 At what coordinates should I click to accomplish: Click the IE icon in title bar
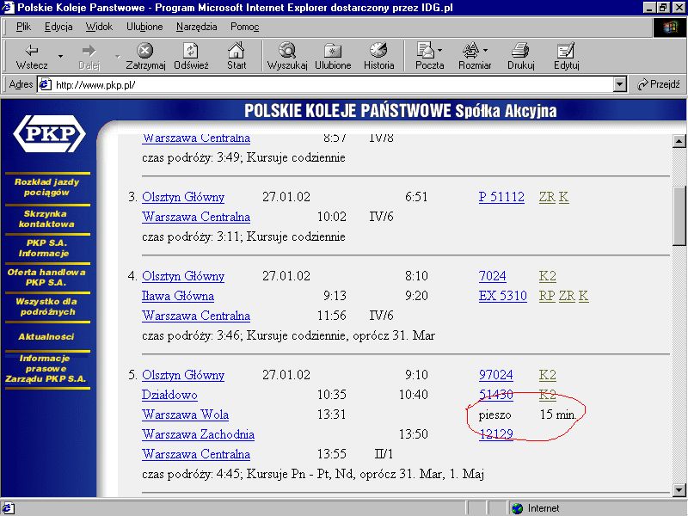[8, 7]
